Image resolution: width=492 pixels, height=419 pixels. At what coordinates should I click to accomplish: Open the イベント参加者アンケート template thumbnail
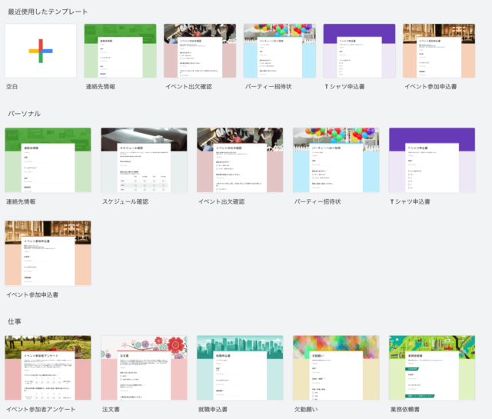pyautogui.click(x=48, y=367)
